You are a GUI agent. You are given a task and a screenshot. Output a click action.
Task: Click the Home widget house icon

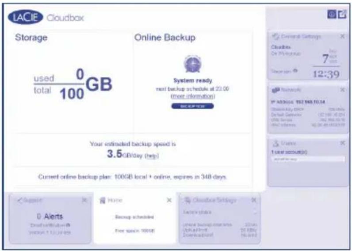tap(102, 200)
